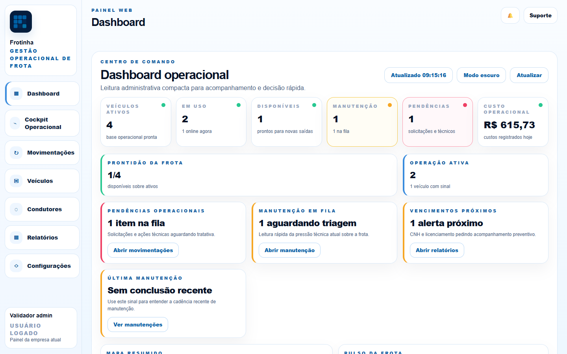567x354 pixels.
Task: Open the Custo Operacional summary card
Action: pyautogui.click(x=513, y=122)
